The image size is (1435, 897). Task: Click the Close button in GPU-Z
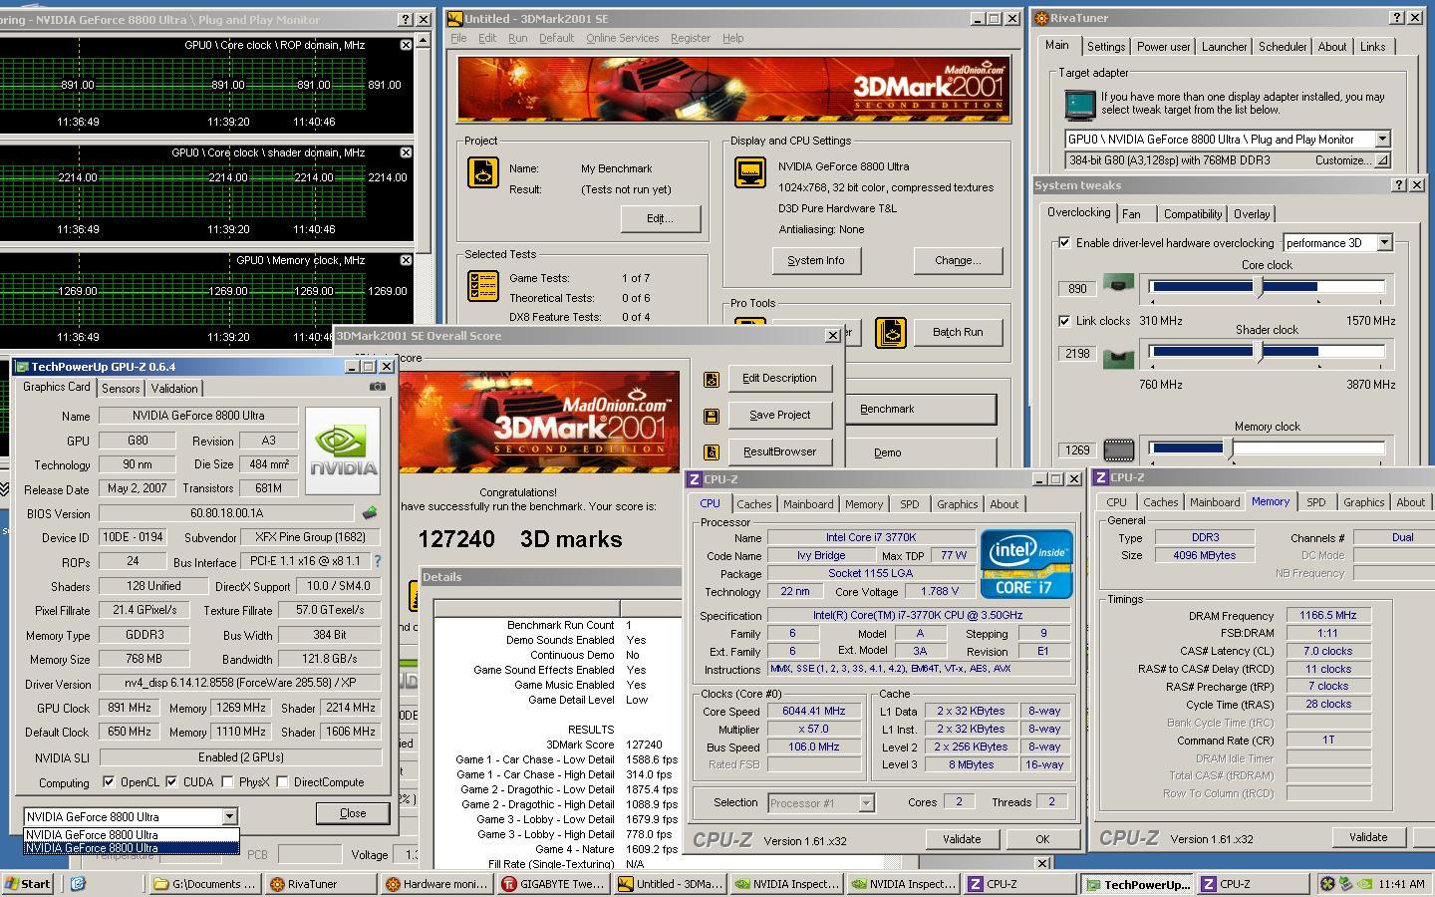353,813
